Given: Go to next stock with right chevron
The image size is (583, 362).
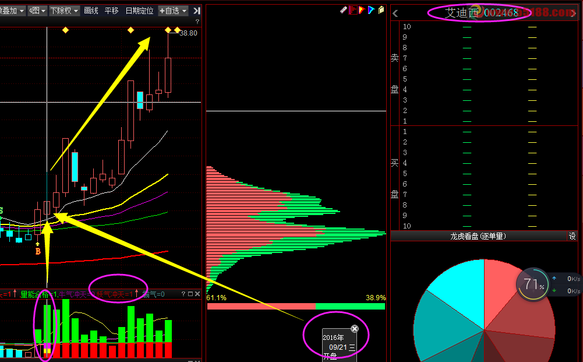Looking at the screenshot, I should click(x=574, y=14).
